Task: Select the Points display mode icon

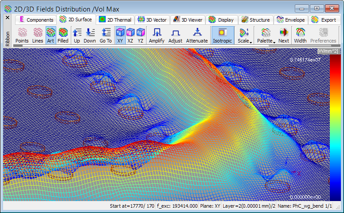Action: [22, 35]
